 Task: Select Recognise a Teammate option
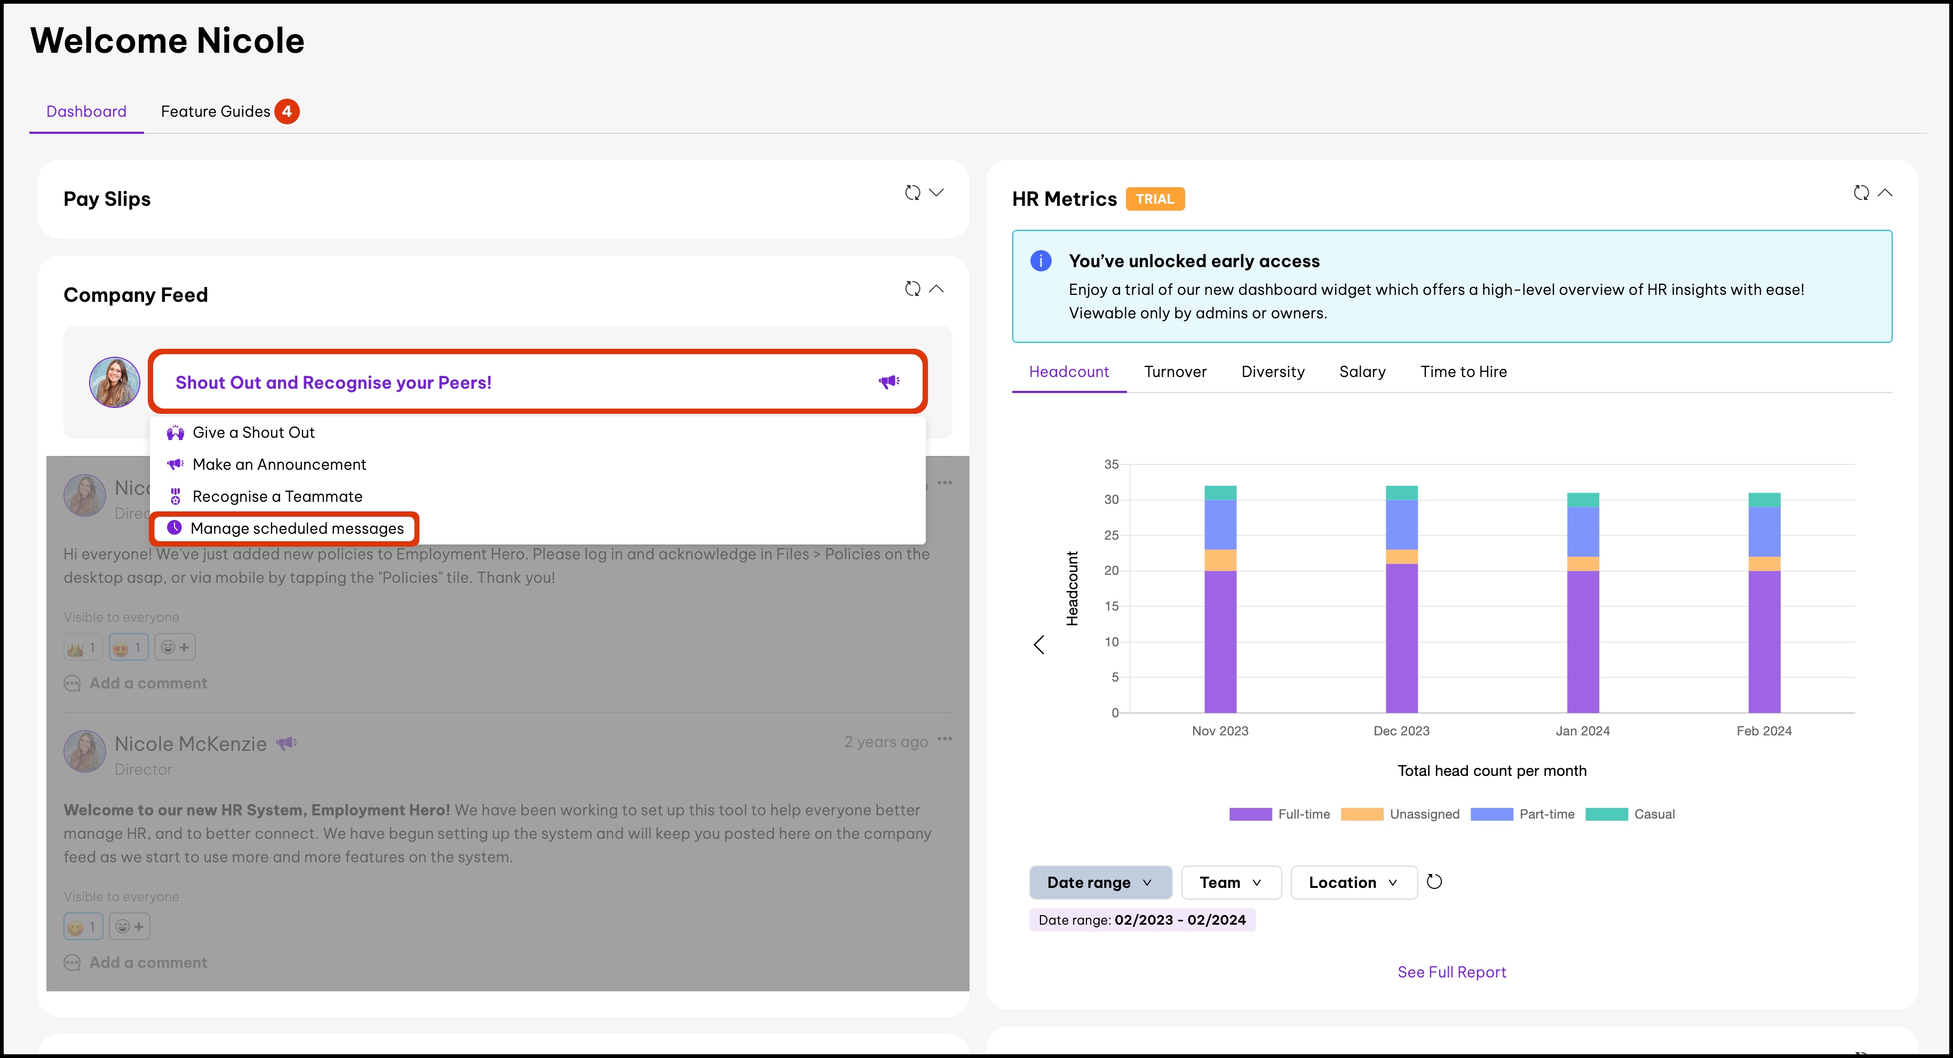277,496
